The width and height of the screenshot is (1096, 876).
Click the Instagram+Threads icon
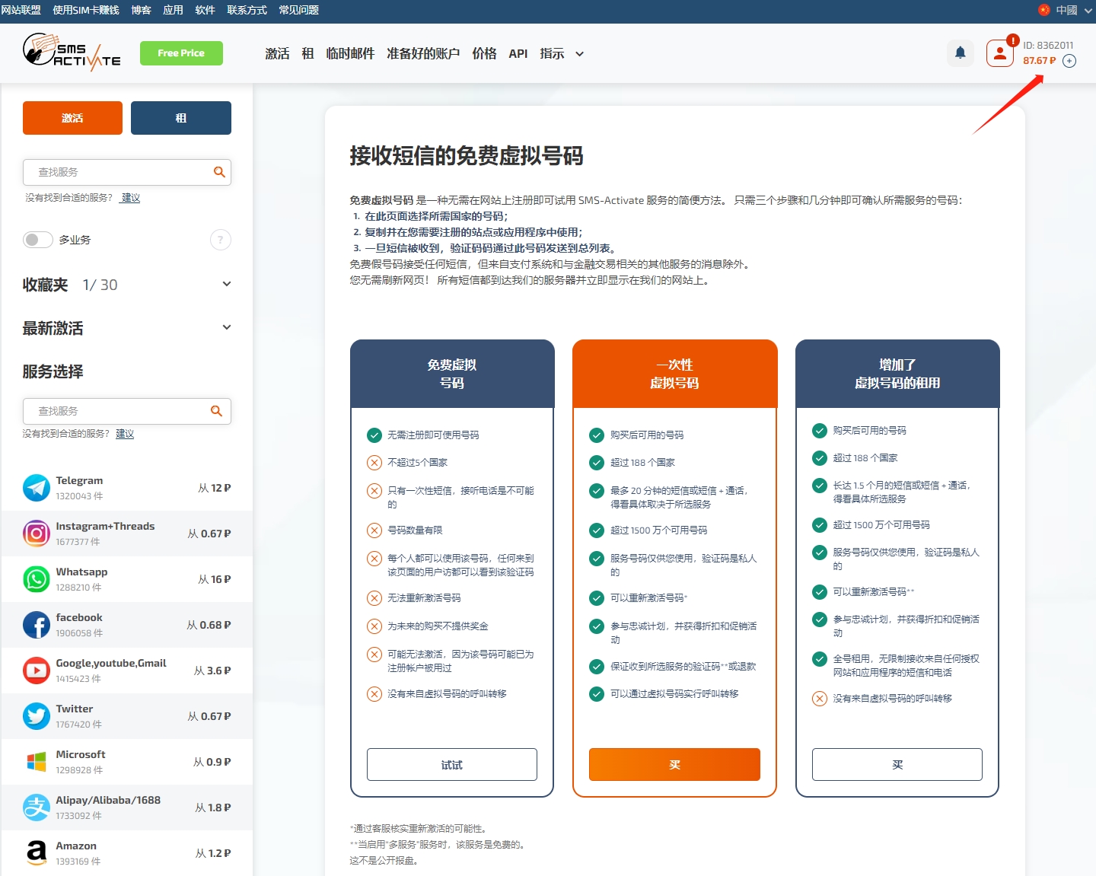point(37,534)
